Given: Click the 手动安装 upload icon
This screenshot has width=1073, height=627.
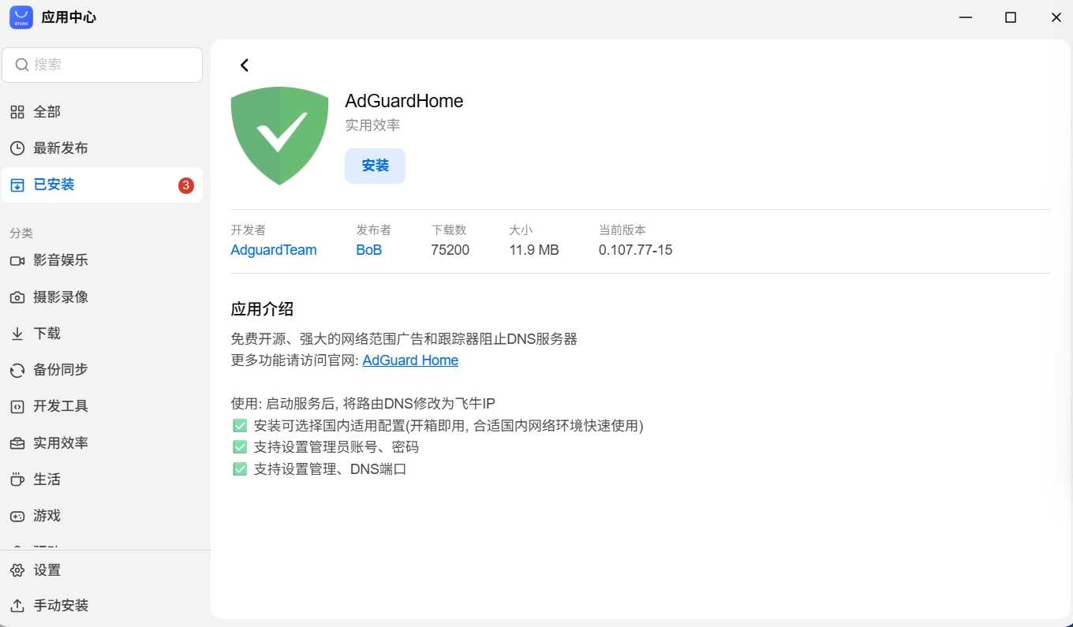Looking at the screenshot, I should pyautogui.click(x=17, y=606).
